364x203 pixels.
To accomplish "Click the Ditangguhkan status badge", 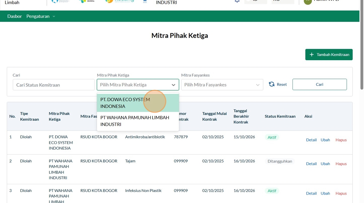I will point(279,161).
